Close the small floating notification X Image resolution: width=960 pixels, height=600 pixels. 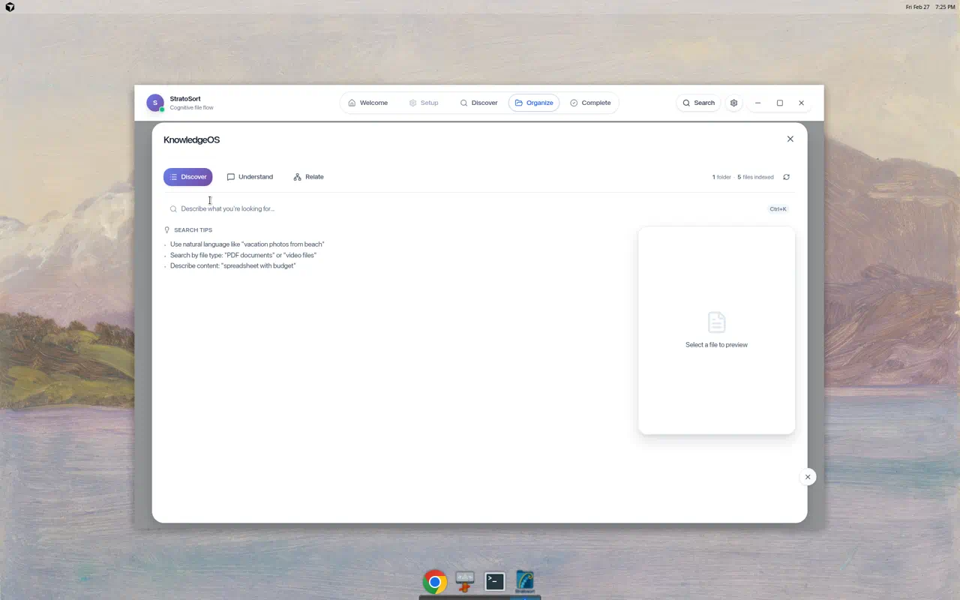[808, 476]
